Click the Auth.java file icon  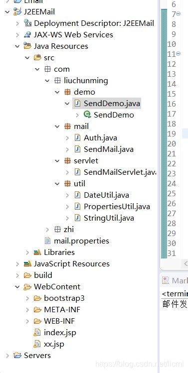(x=77, y=138)
